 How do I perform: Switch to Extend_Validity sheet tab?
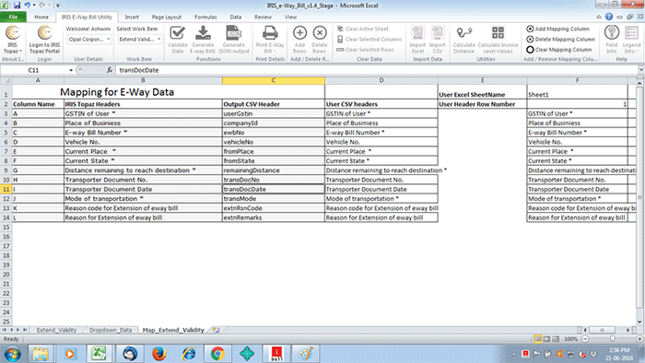pos(56,330)
